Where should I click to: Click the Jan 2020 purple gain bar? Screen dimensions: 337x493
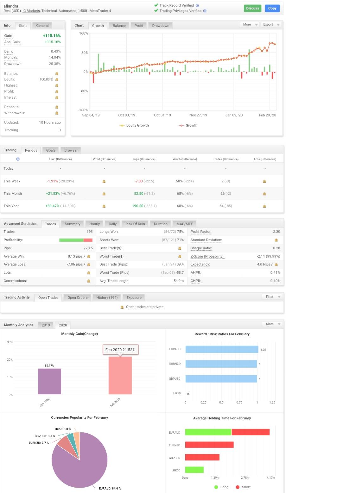pyautogui.click(x=49, y=381)
